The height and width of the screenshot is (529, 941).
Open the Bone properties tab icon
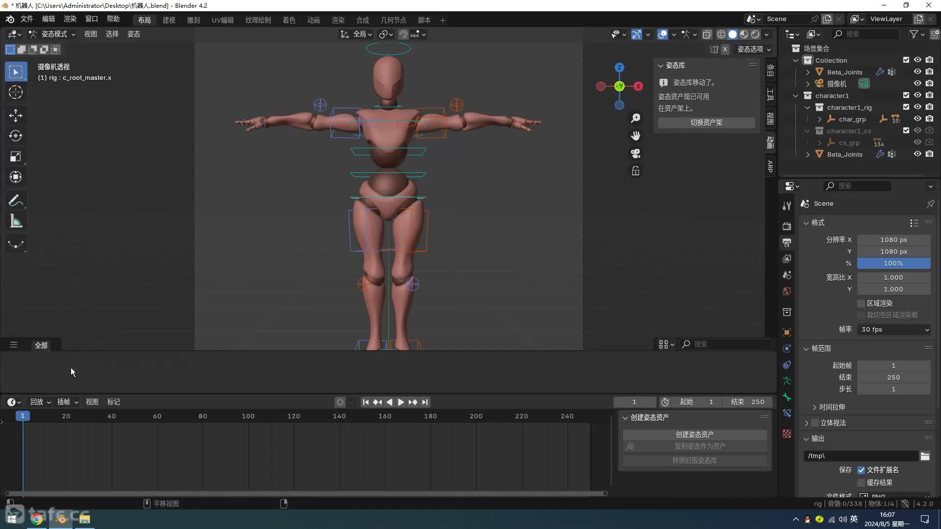click(x=787, y=397)
